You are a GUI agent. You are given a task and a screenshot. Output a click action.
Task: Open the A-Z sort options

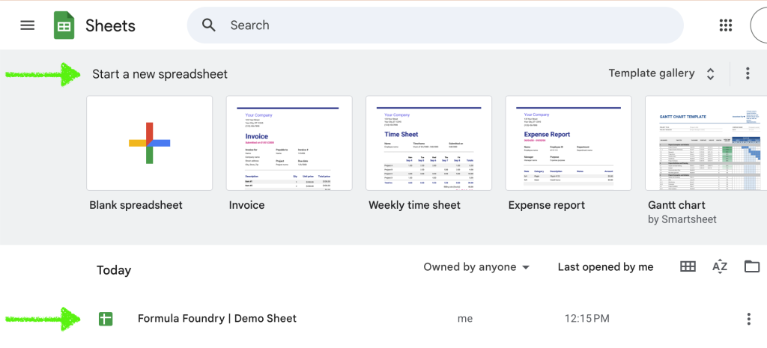click(719, 267)
